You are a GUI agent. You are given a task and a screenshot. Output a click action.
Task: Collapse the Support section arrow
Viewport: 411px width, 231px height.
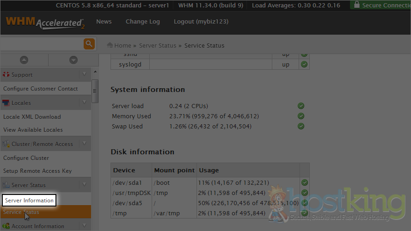(84, 74)
